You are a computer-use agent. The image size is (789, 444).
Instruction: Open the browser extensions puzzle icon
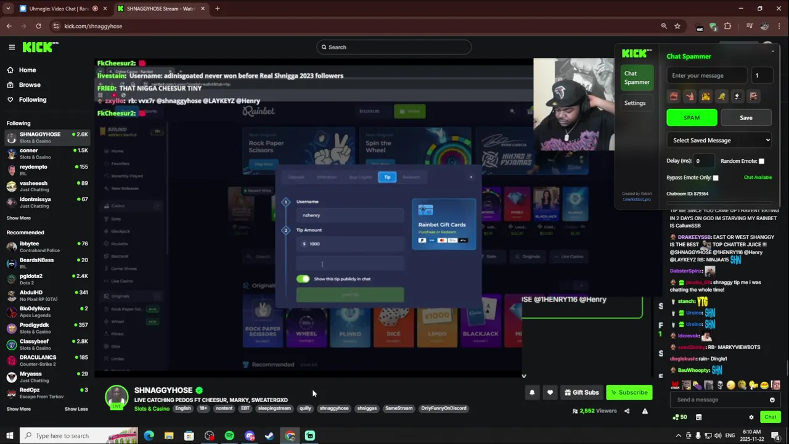[x=727, y=26]
